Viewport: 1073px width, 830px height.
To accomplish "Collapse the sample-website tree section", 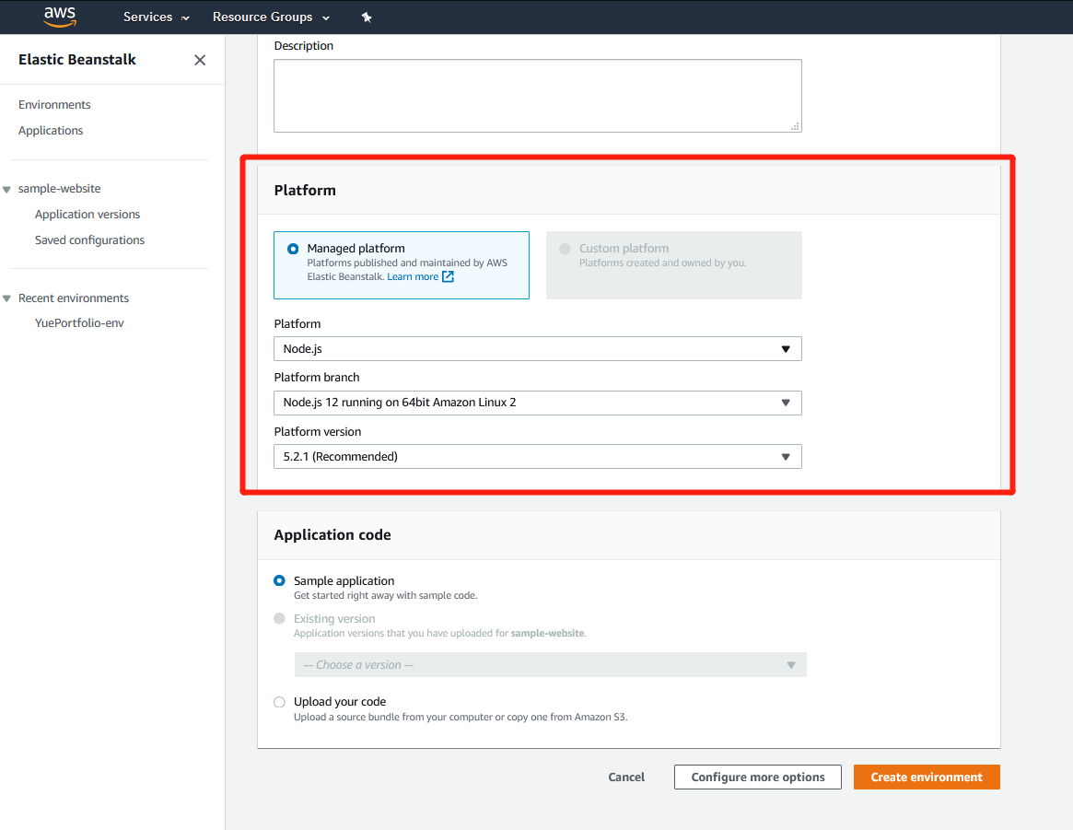I will tap(6, 190).
